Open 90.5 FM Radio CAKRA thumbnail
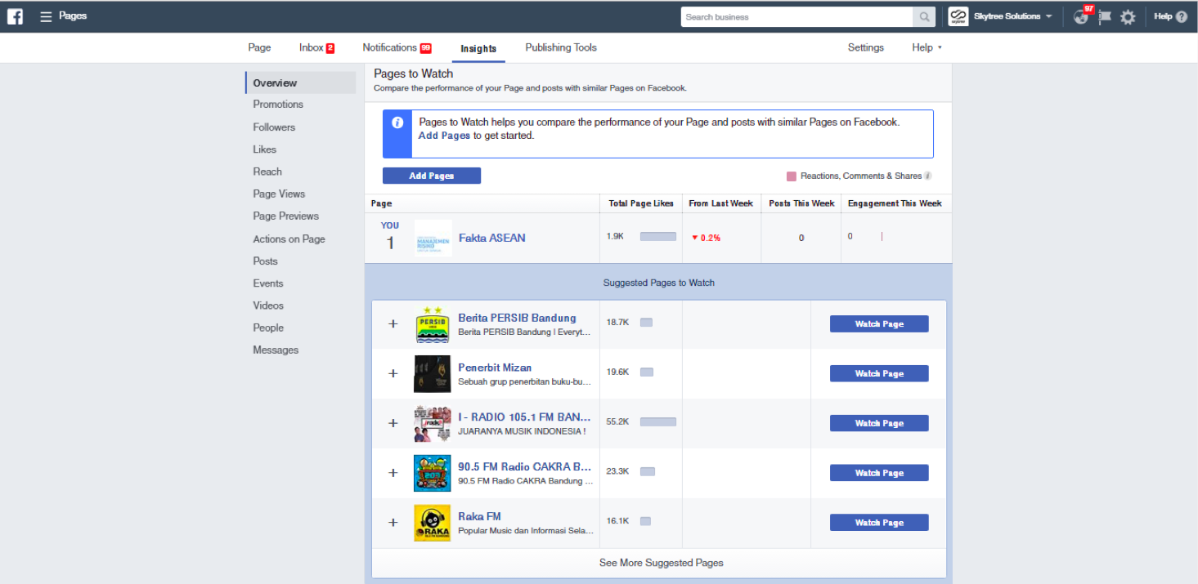 click(432, 473)
